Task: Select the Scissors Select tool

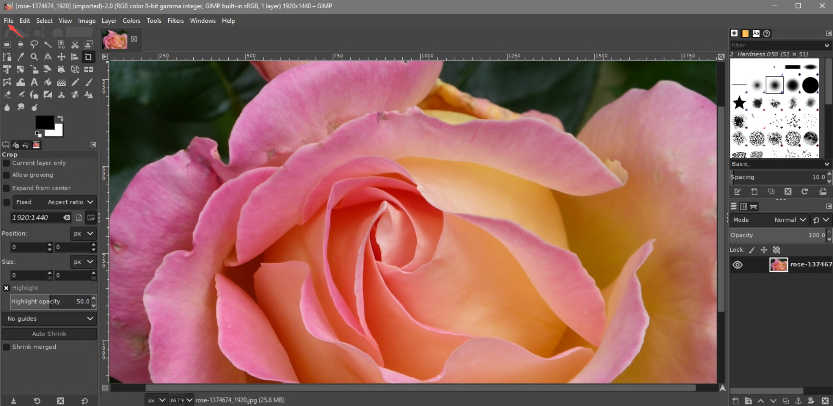Action: pyautogui.click(x=75, y=44)
